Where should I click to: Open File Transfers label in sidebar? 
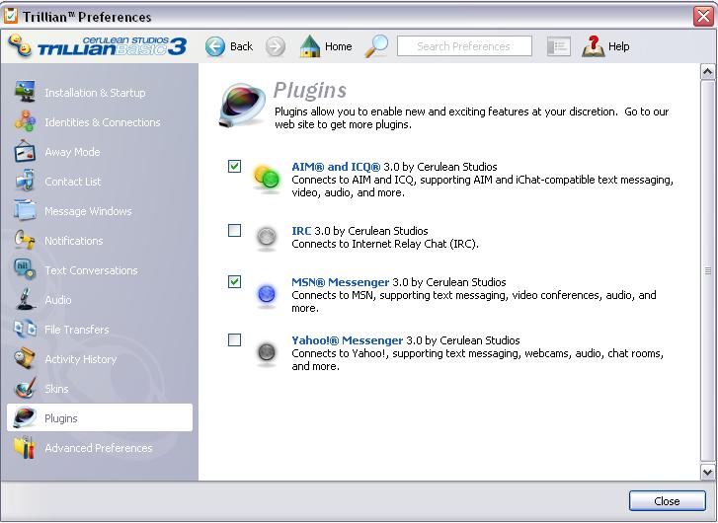point(77,330)
